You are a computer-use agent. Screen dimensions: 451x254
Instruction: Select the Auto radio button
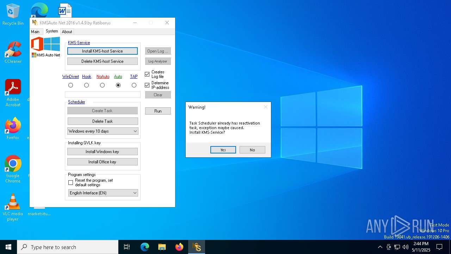pos(118,85)
